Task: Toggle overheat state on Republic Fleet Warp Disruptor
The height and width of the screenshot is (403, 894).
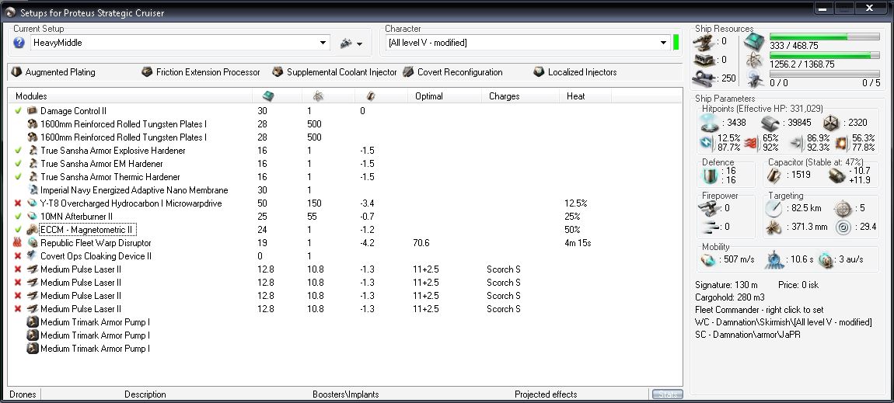Action: click(18, 243)
